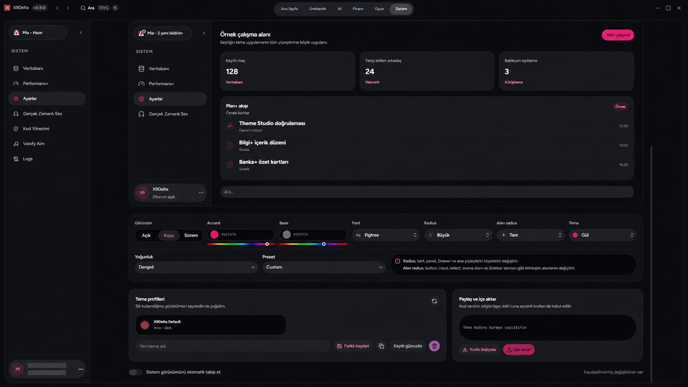Collapse the main left sidebar
This screenshot has width=688, height=387.
coord(81,32)
